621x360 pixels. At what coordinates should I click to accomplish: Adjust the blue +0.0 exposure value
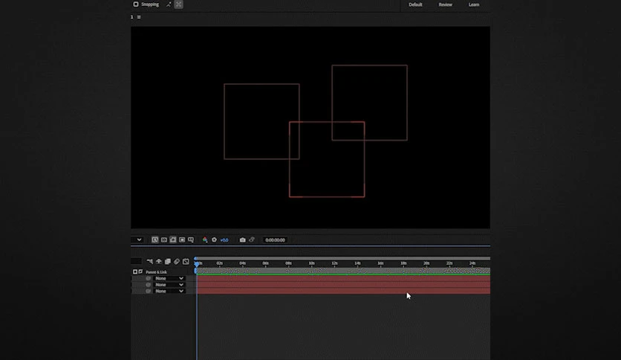pyautogui.click(x=224, y=240)
